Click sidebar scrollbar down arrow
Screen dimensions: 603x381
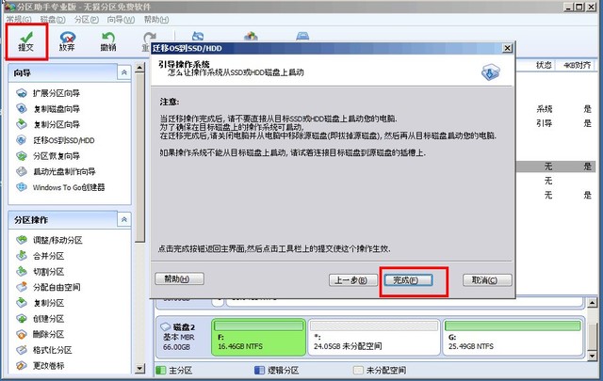point(140,369)
